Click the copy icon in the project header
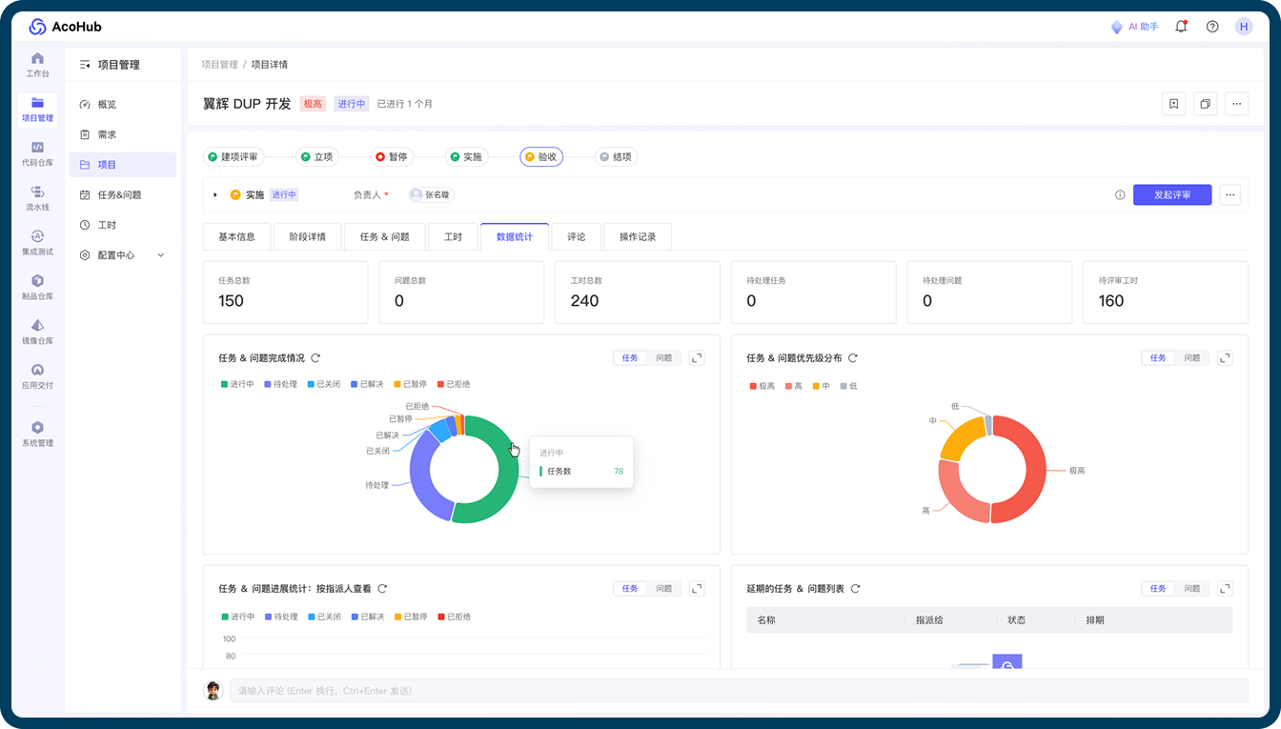 pyautogui.click(x=1206, y=104)
